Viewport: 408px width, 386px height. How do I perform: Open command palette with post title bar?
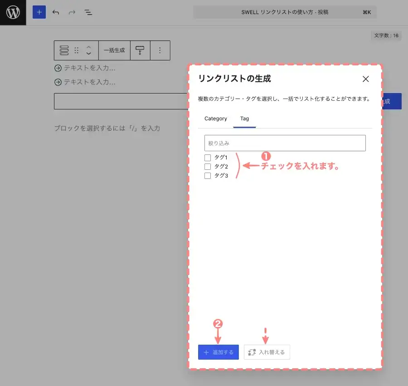coord(285,12)
